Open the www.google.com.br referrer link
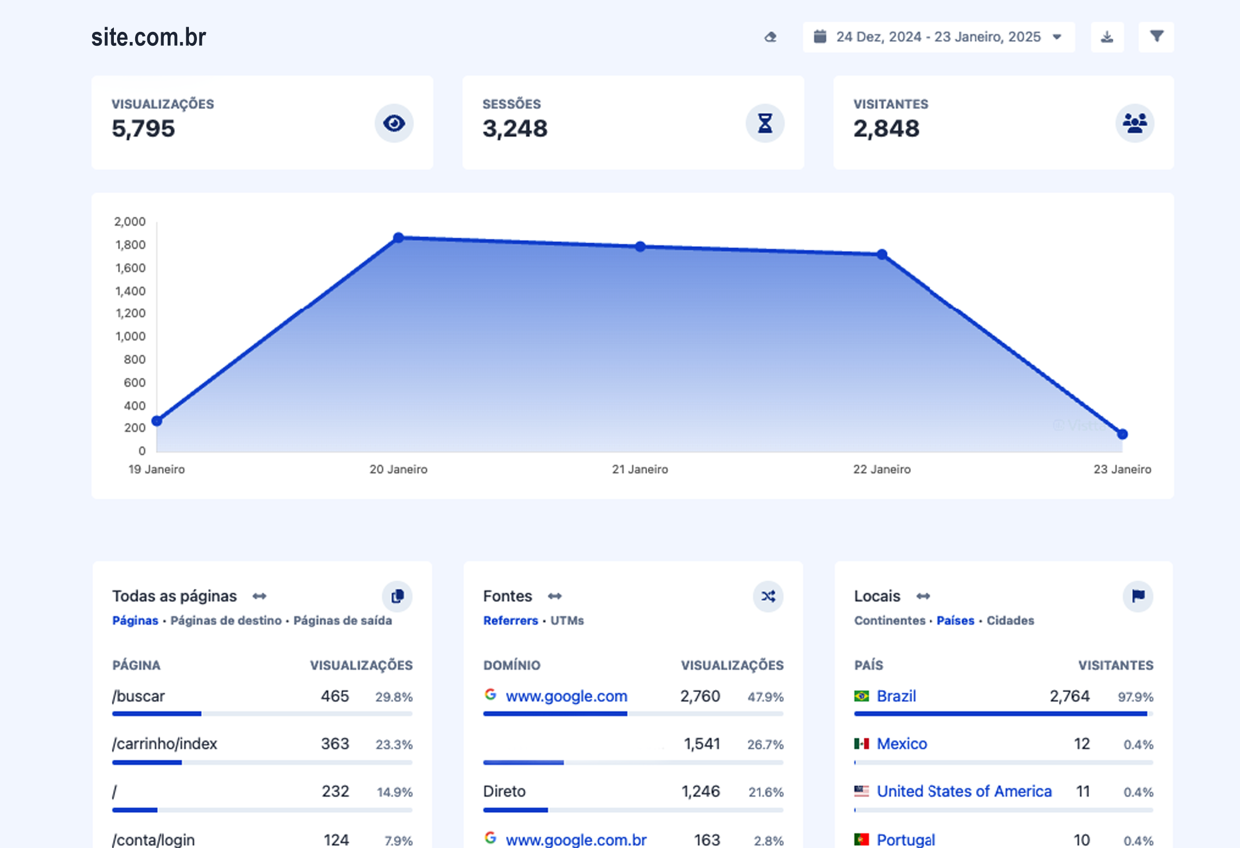The width and height of the screenshot is (1240, 848). (576, 839)
